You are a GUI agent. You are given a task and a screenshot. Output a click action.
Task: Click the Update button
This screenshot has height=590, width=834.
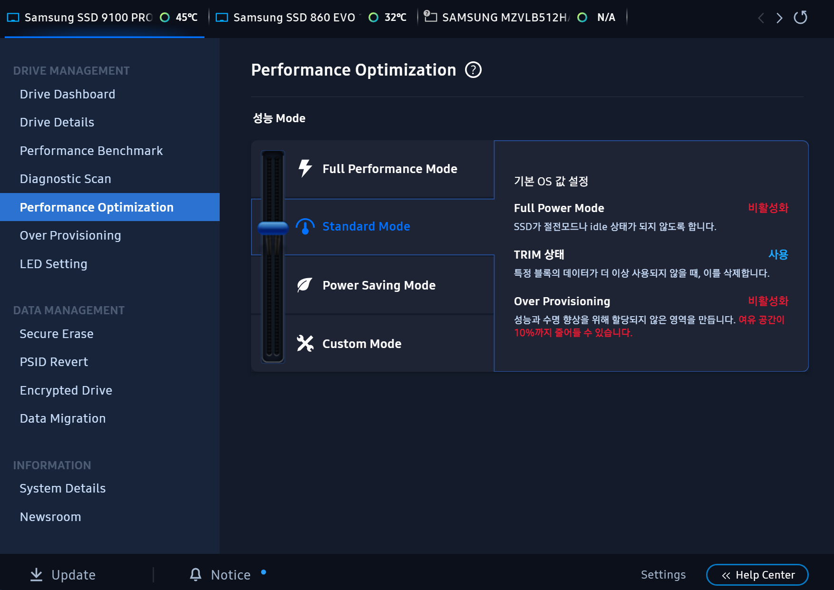tap(63, 575)
